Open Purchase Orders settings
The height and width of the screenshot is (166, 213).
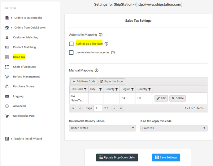click(x=24, y=86)
